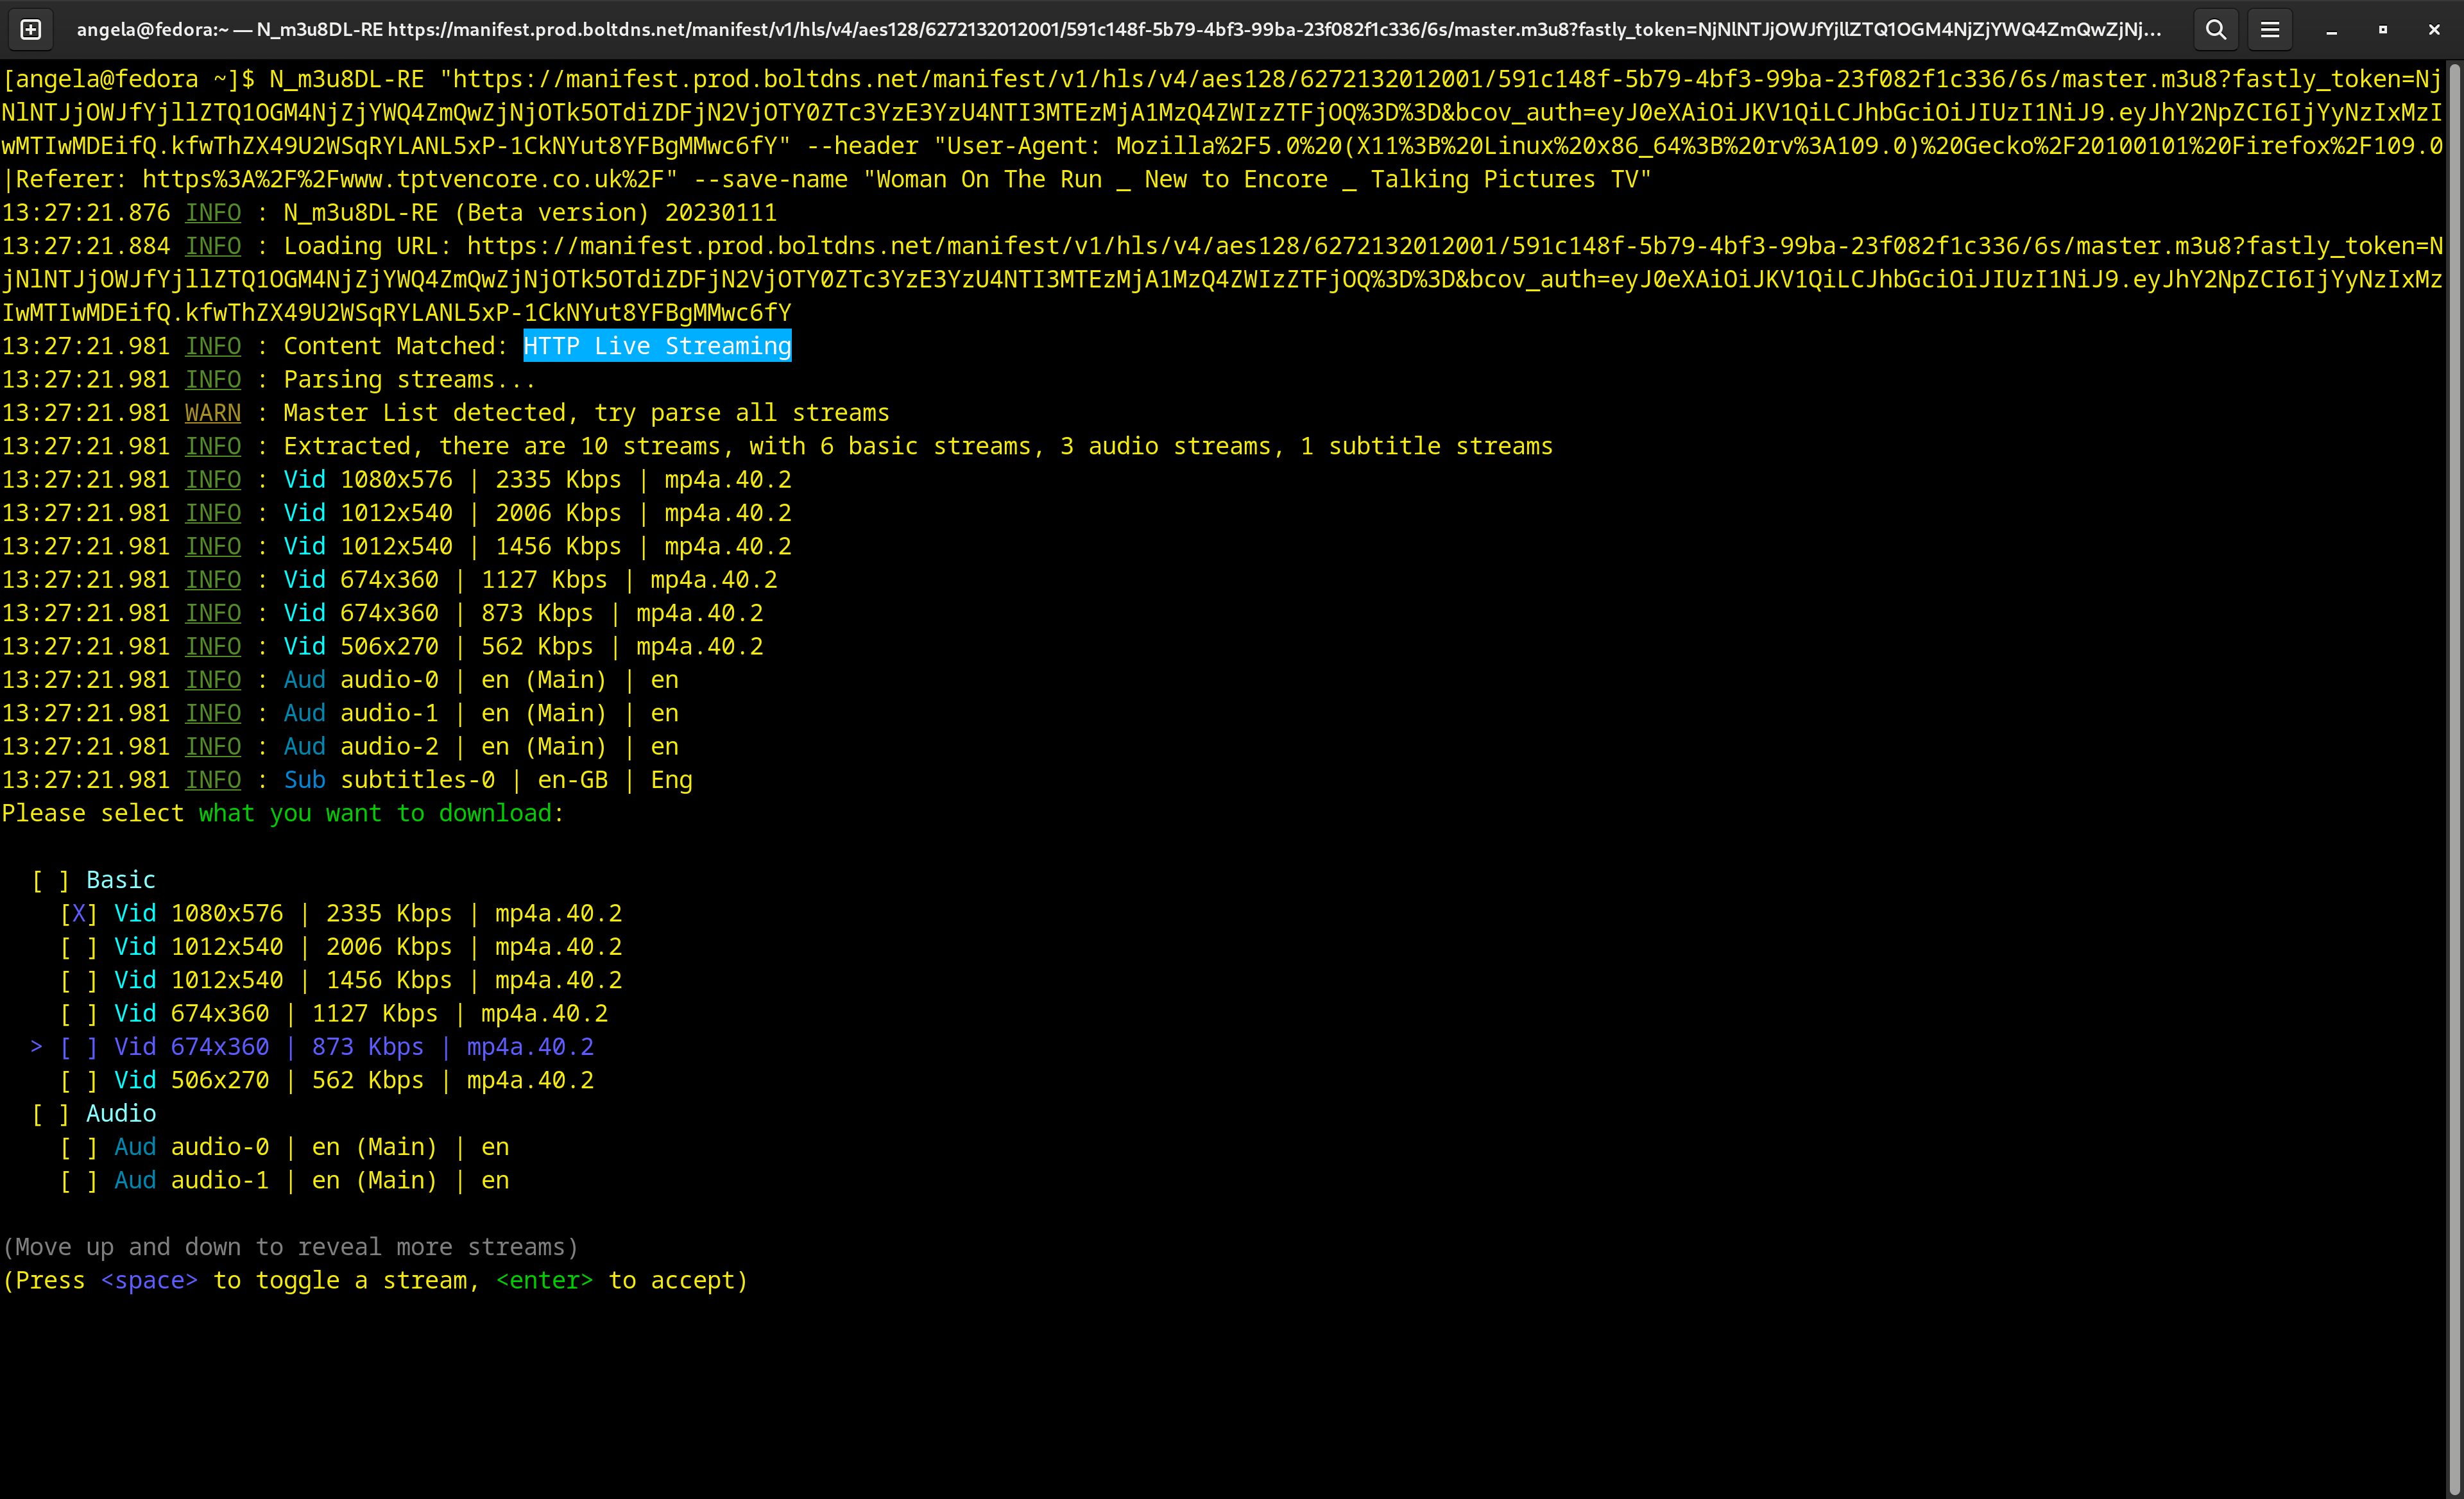The width and height of the screenshot is (2464, 1499).
Task: Click INFO label on Parsing streams line
Action: tap(212, 380)
